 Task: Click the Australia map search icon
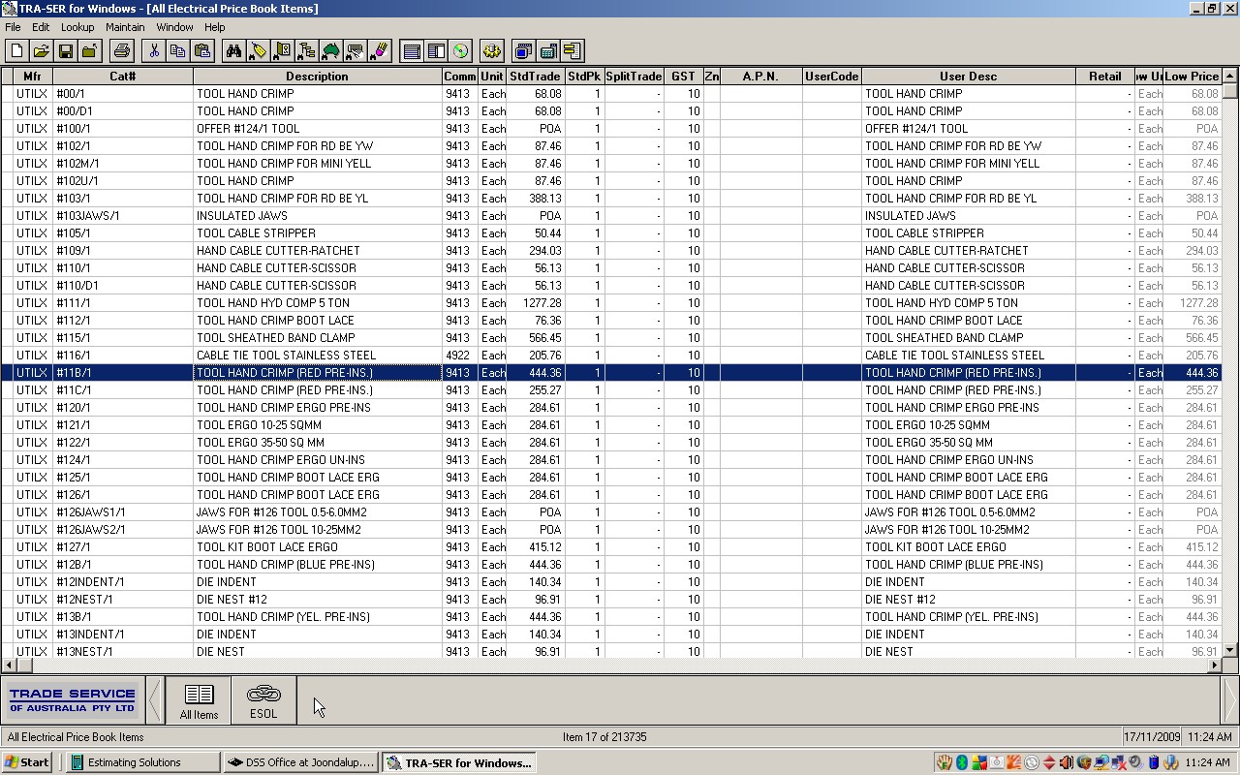click(x=330, y=51)
